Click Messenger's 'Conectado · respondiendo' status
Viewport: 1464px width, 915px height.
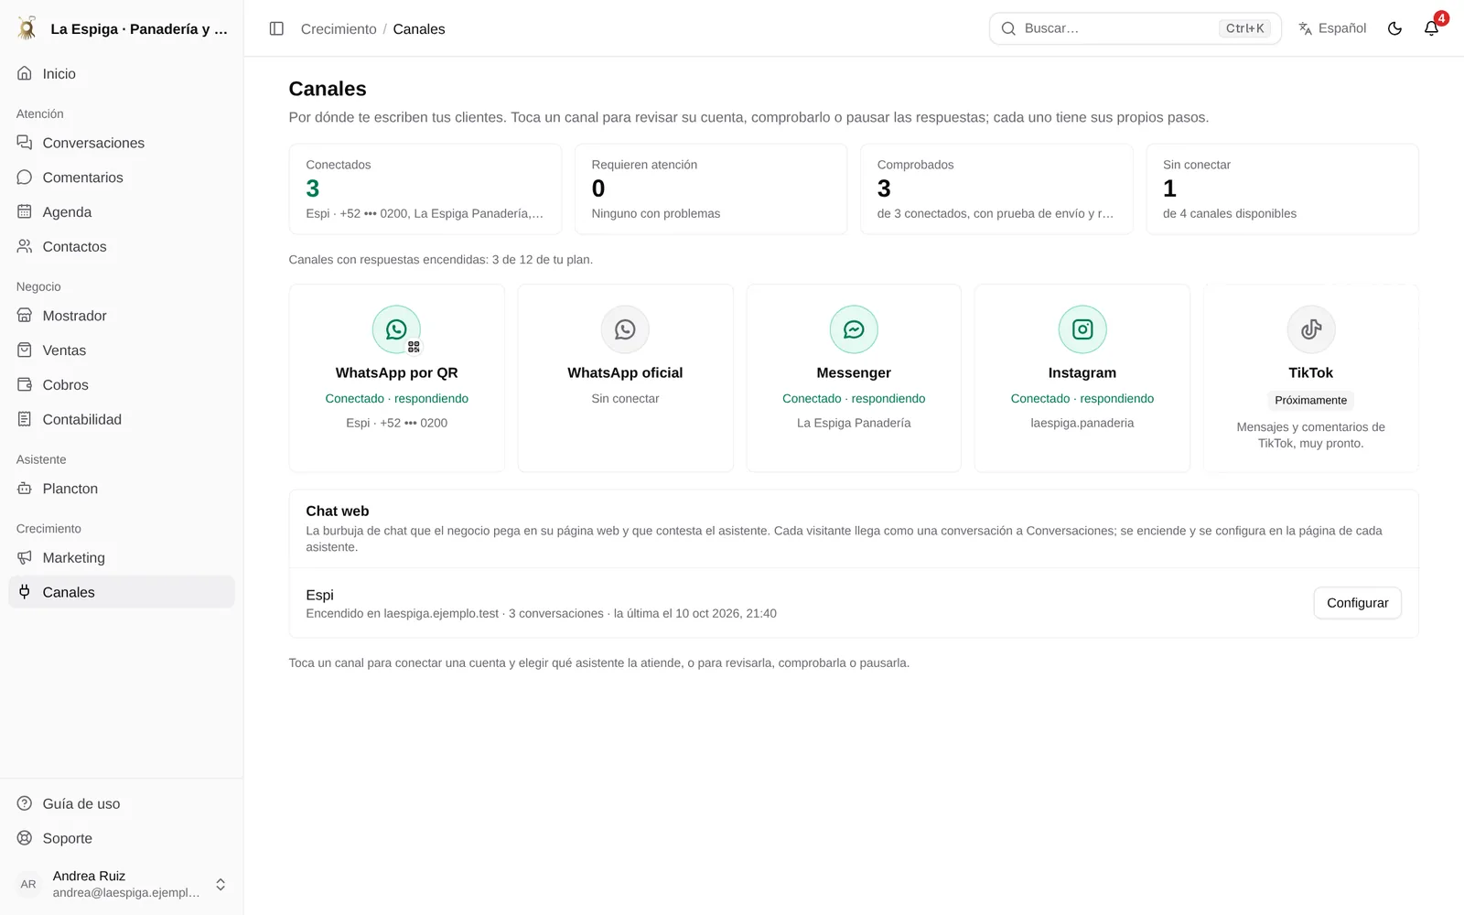pos(854,399)
